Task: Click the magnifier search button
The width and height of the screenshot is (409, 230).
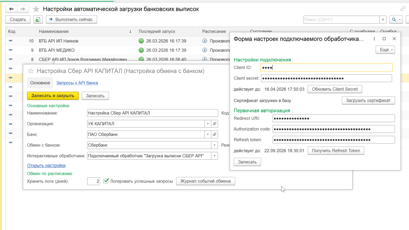Action: point(395,20)
